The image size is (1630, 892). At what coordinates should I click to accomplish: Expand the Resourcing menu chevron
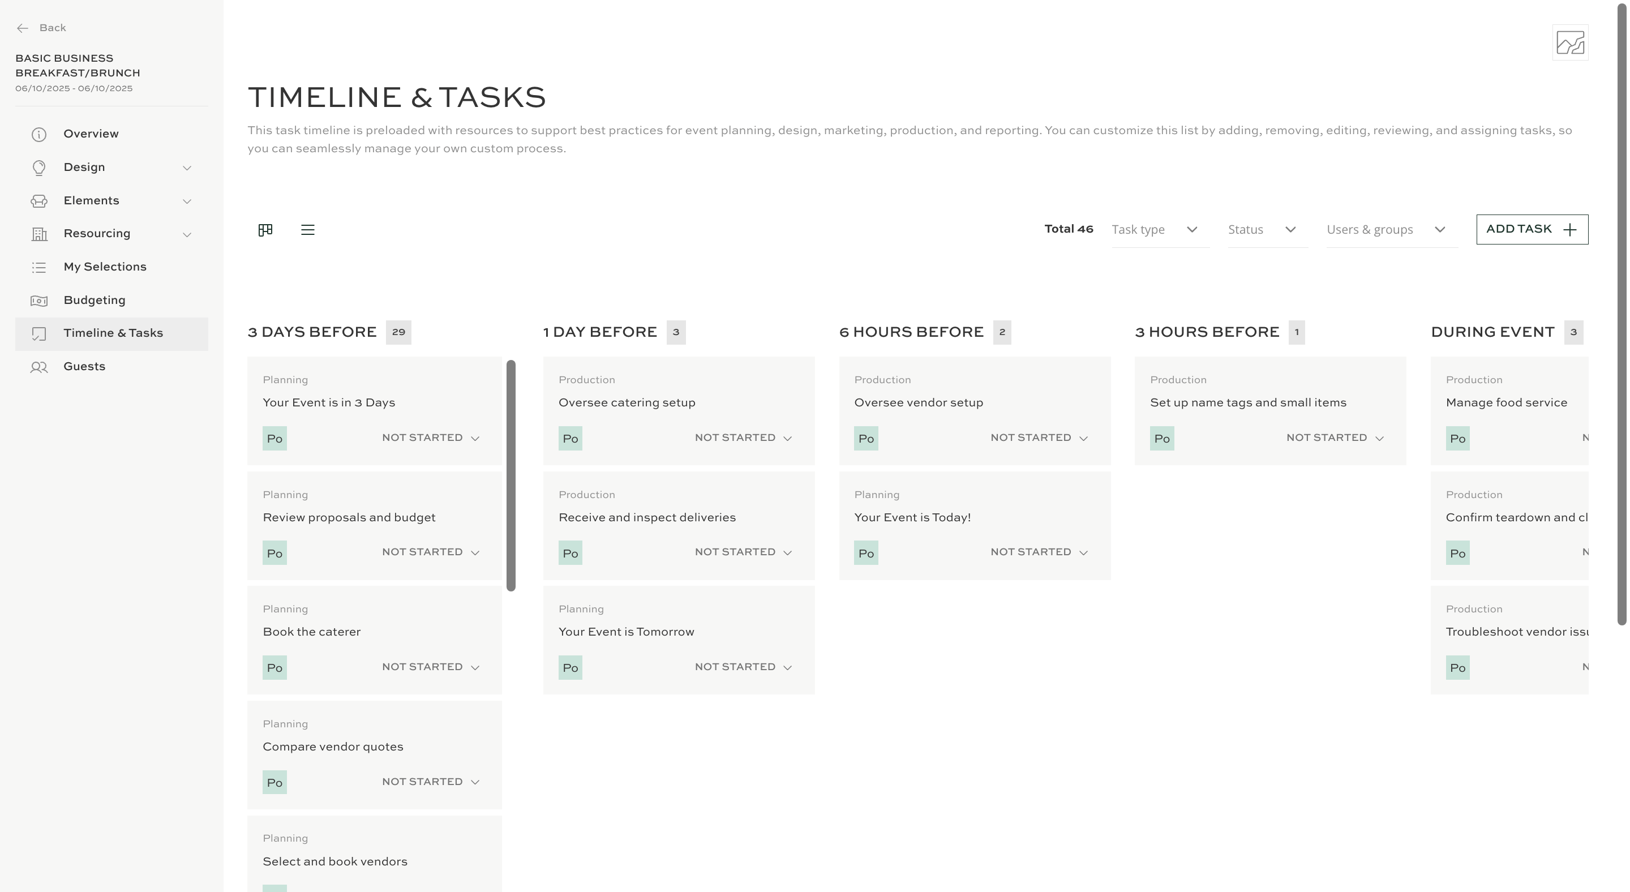(187, 234)
